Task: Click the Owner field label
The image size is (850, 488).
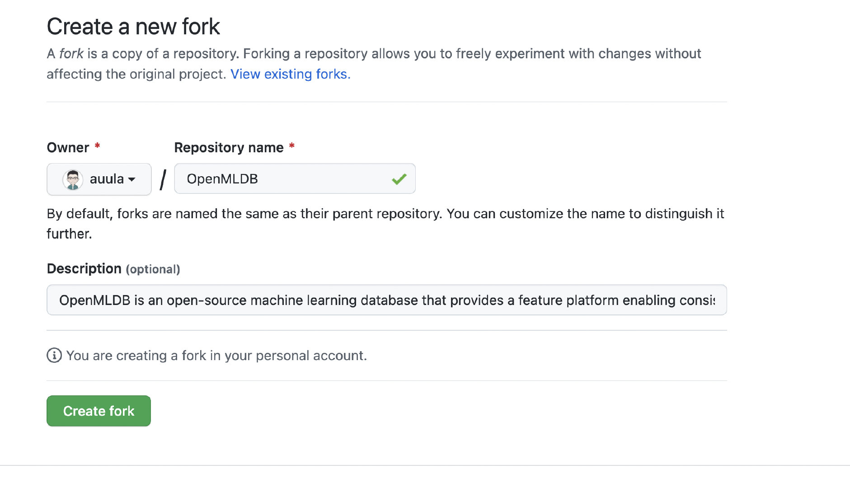Action: [x=68, y=147]
